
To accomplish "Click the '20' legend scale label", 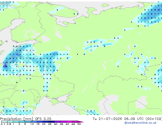I will (x=44, y=124).
